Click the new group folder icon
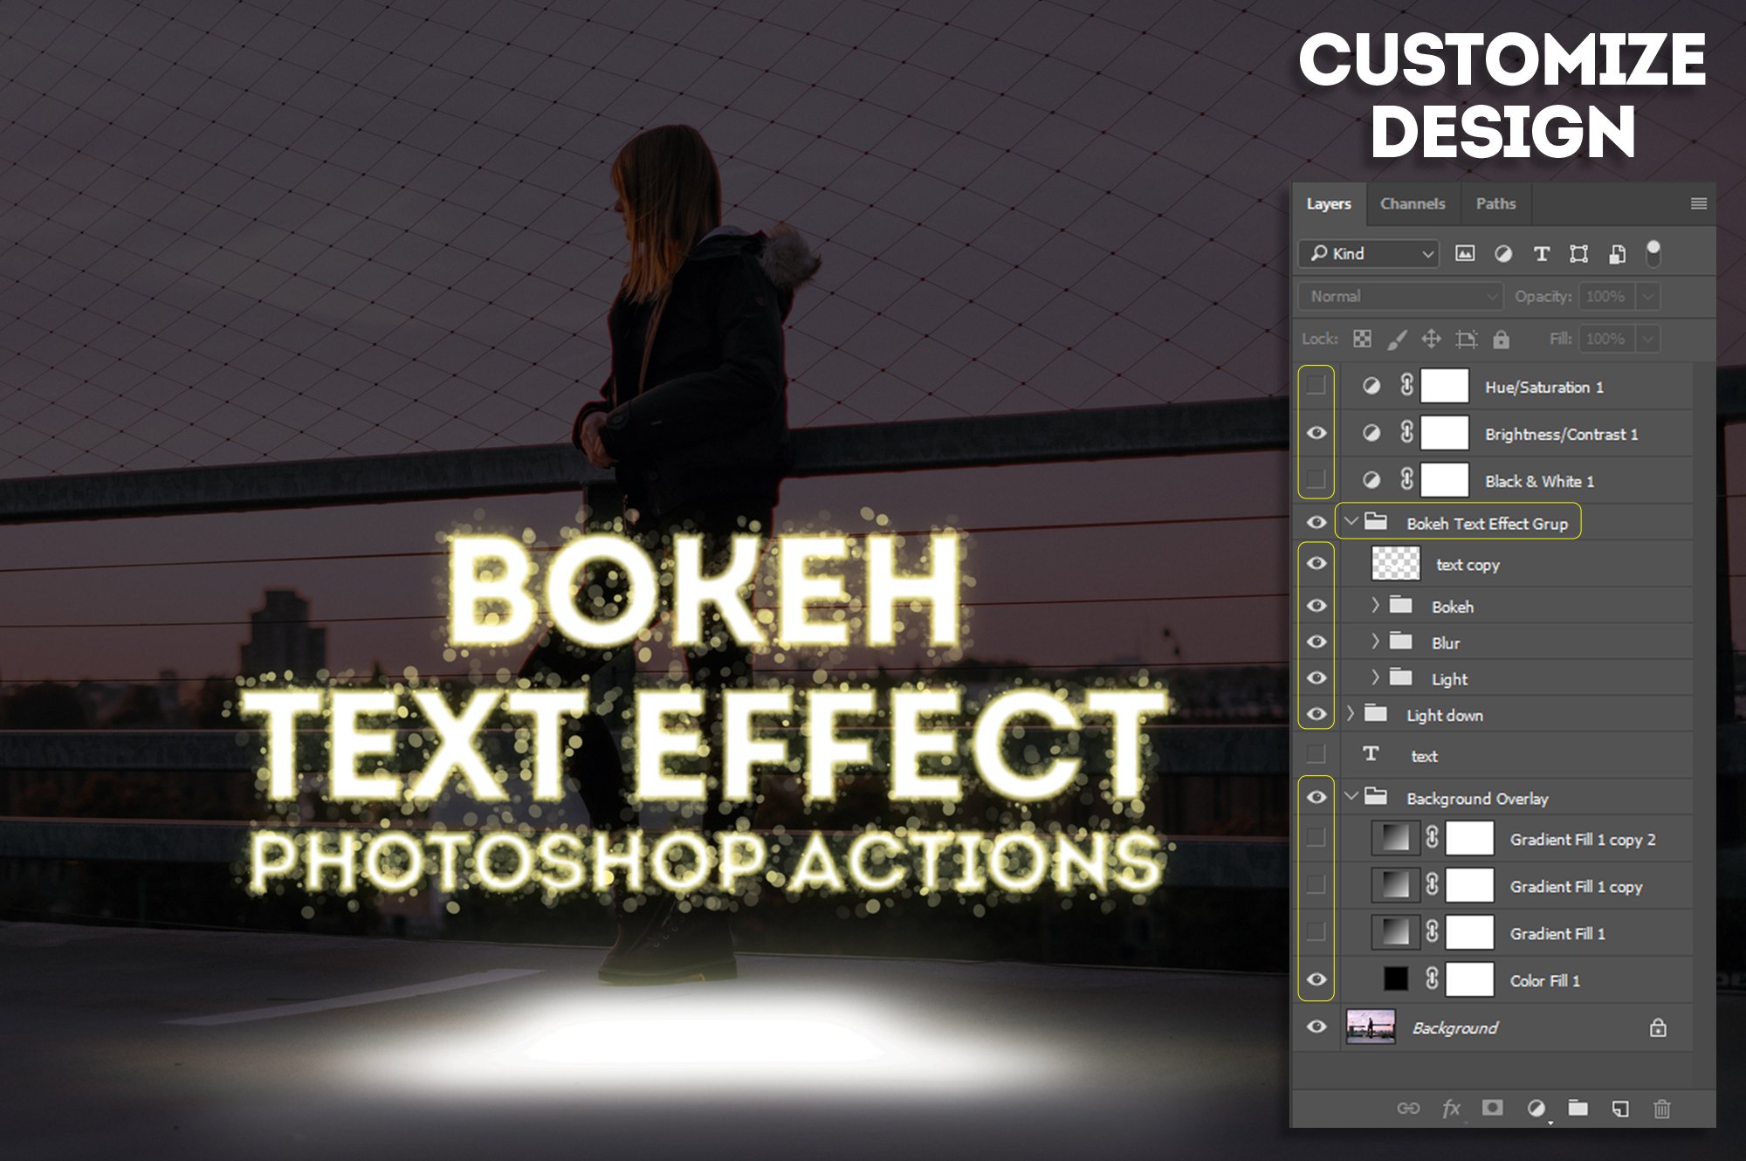The height and width of the screenshot is (1161, 1746). pos(1578,1108)
